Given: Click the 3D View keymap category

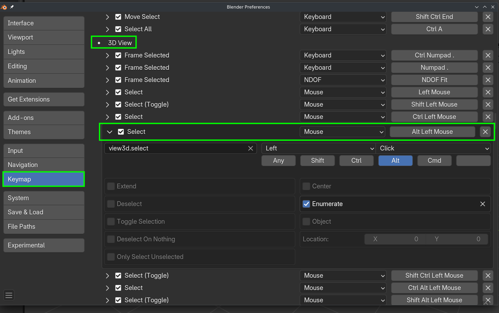Looking at the screenshot, I should pos(120,43).
